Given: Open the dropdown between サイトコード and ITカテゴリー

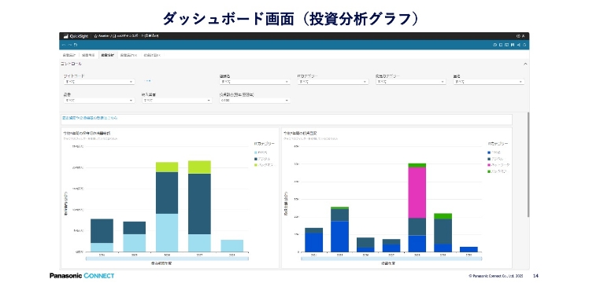Looking at the screenshot, I should [254, 82].
